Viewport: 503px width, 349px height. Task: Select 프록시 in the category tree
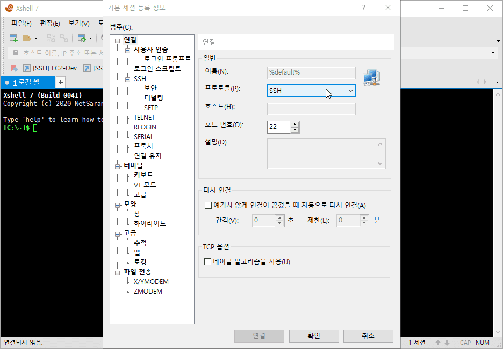point(143,146)
